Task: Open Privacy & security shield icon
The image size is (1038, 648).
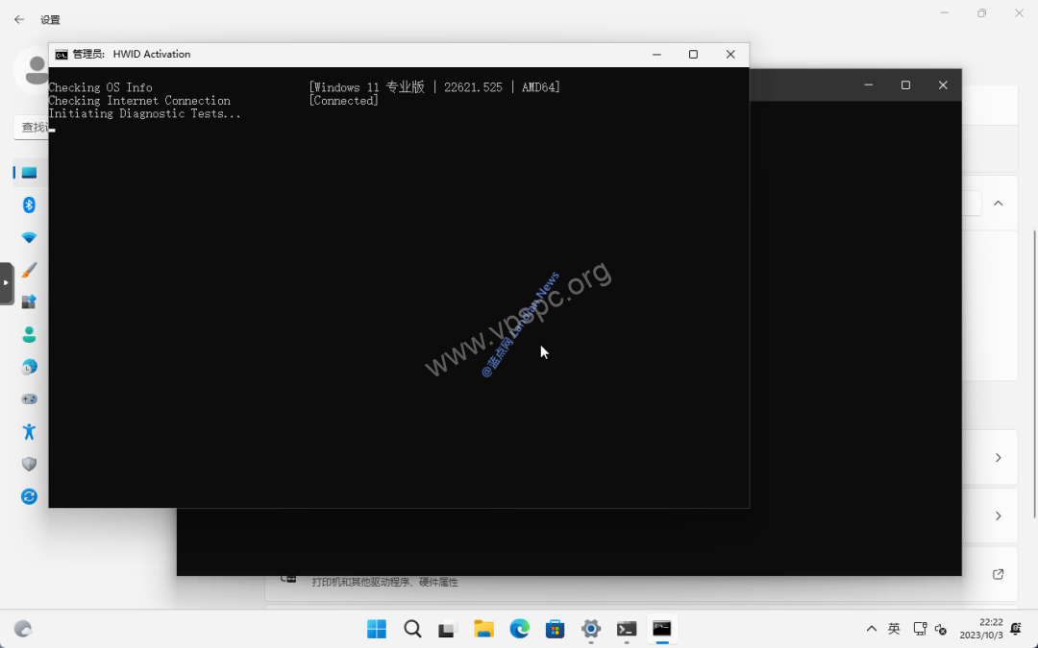Action: pyautogui.click(x=29, y=465)
